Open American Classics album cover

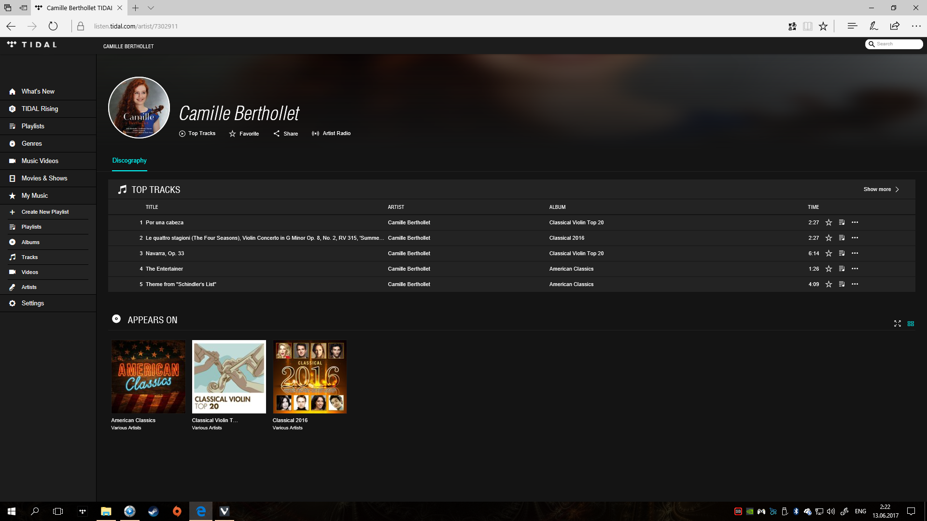148,377
